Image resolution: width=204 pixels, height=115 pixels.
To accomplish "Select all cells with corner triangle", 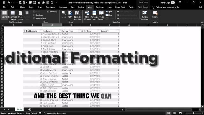I will coord(2,25).
